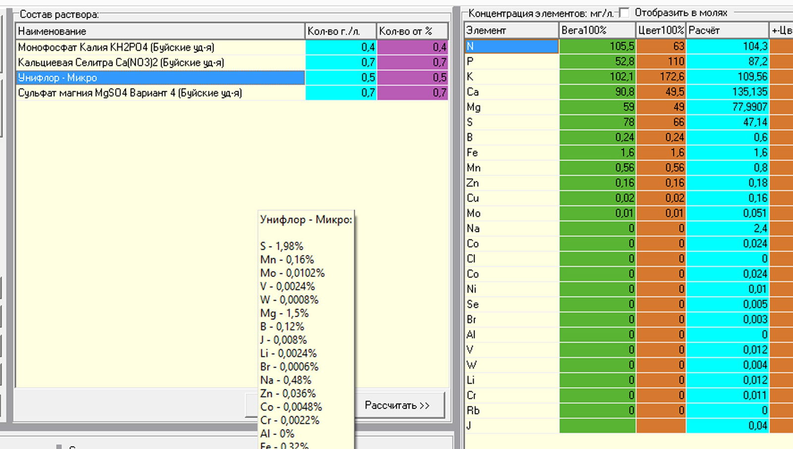Click g/l cell 0,7 for Сульфат магния

(341, 93)
